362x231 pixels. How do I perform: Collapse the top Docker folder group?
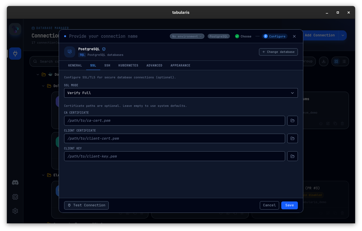(x=38, y=75)
